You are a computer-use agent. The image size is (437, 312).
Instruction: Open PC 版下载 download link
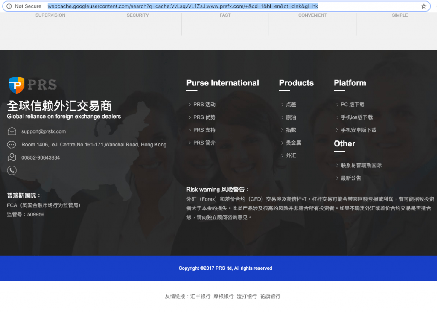(352, 105)
